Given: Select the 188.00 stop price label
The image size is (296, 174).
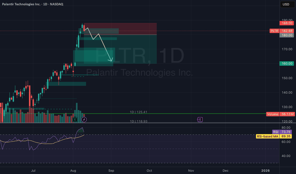Looking at the screenshot, I should tap(286, 23).
